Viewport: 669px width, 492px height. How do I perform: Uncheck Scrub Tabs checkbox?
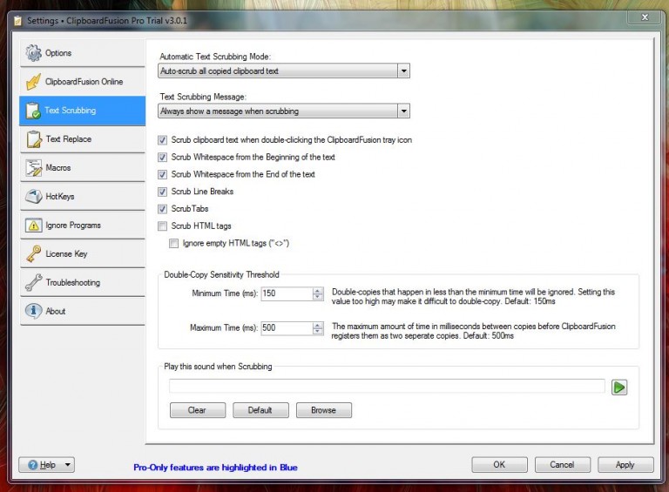(x=162, y=209)
